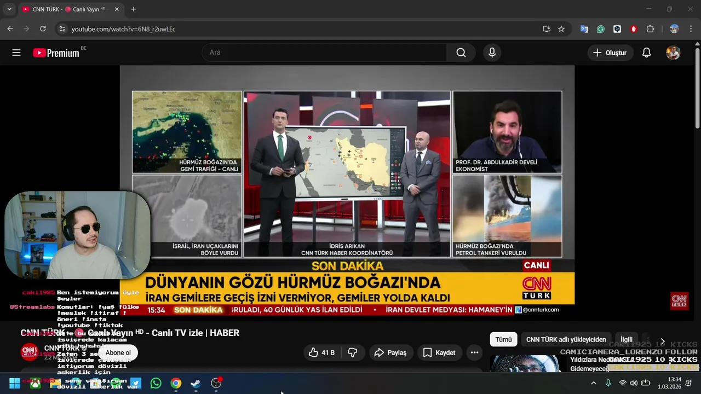Screen dimensions: 701x394
Task: Open the red hand adblock extension
Action: click(x=634, y=29)
